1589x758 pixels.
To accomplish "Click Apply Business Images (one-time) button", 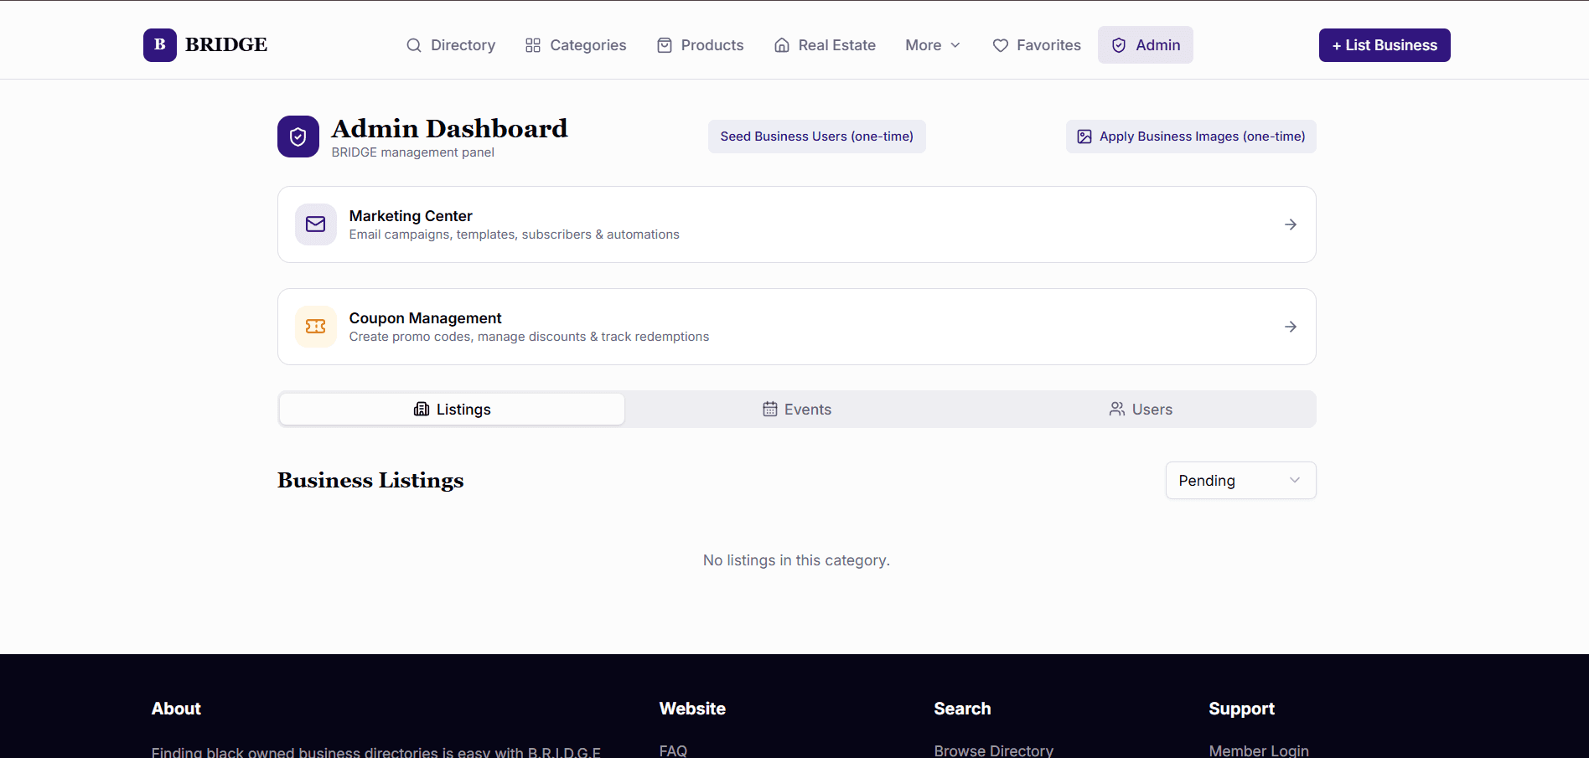I will 1191,137.
